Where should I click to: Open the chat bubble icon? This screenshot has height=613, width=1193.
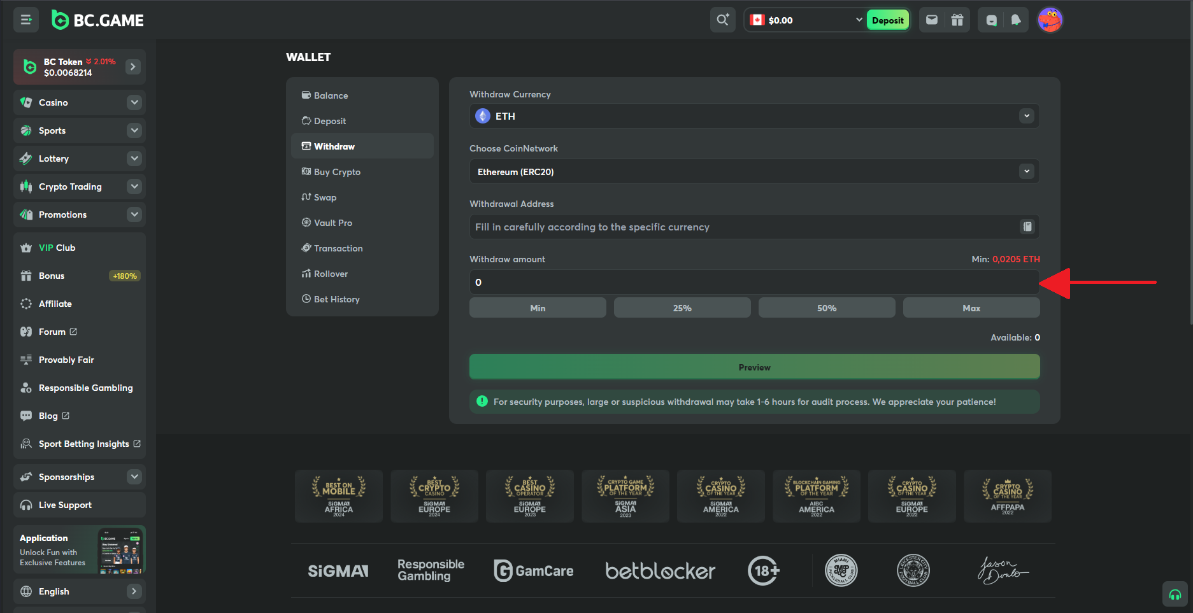tap(991, 20)
